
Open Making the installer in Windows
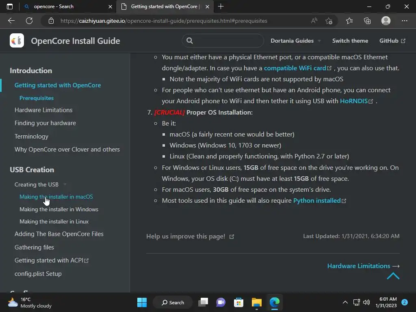point(59,209)
